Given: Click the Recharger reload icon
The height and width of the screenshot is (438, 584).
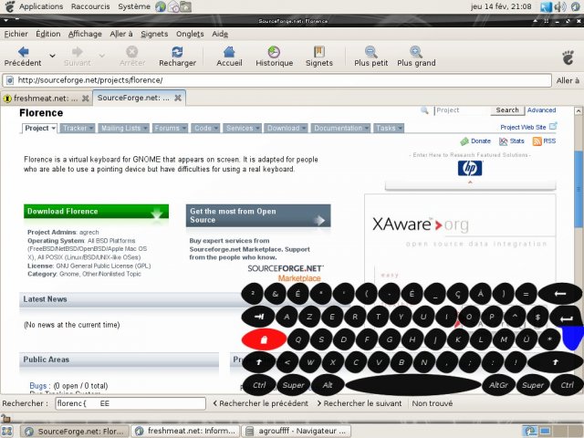Looking at the screenshot, I should click(177, 52).
